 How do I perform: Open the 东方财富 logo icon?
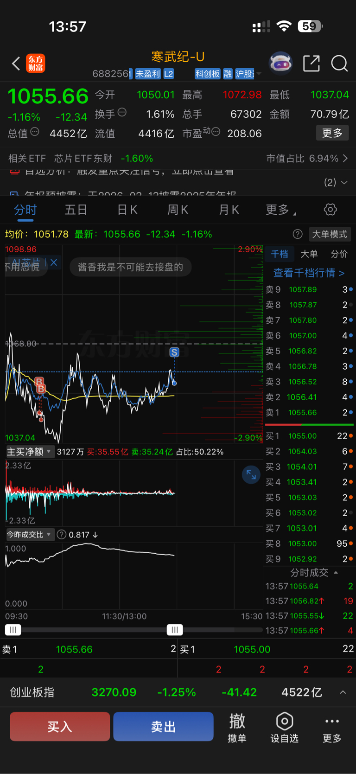pos(36,63)
